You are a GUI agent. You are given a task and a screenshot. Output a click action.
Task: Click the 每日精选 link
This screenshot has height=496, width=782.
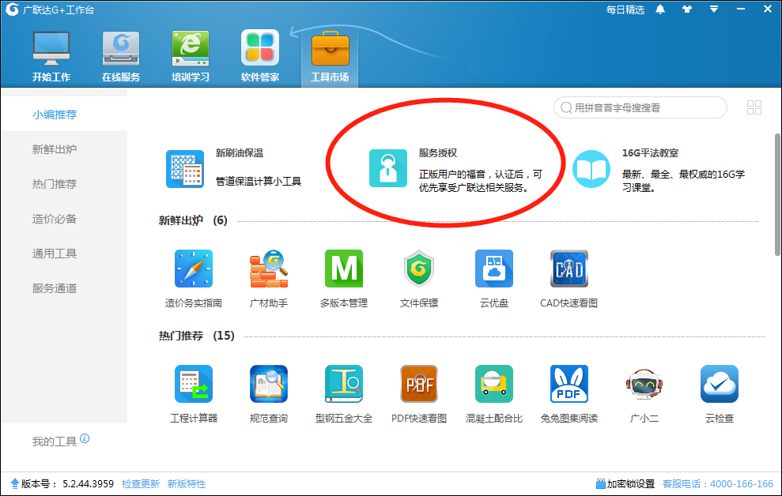coord(625,10)
